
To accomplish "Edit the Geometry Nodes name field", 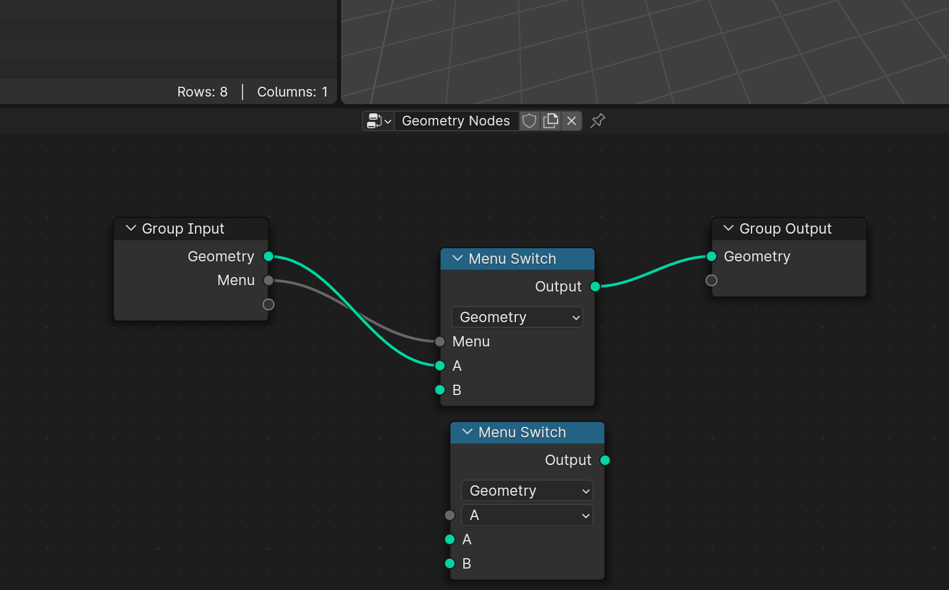I will coord(456,121).
